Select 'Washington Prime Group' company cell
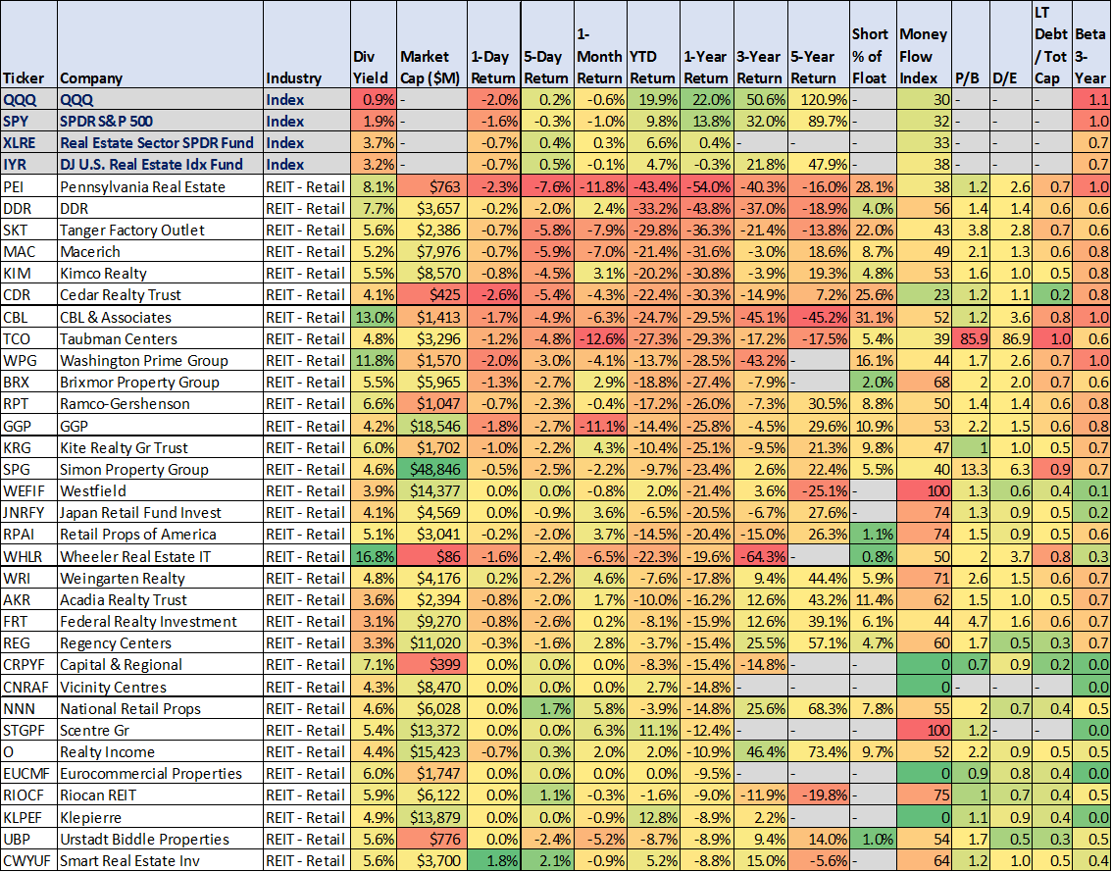 tap(160, 360)
